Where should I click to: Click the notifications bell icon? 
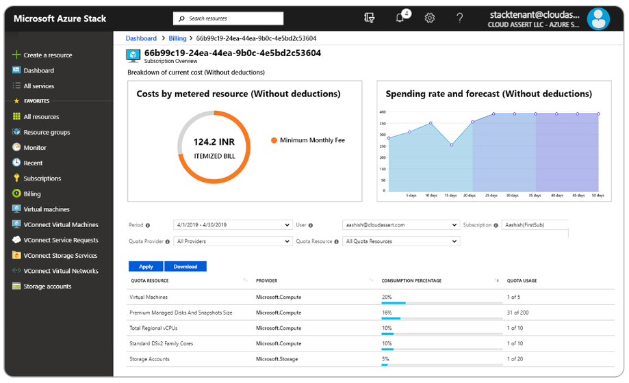click(x=400, y=18)
